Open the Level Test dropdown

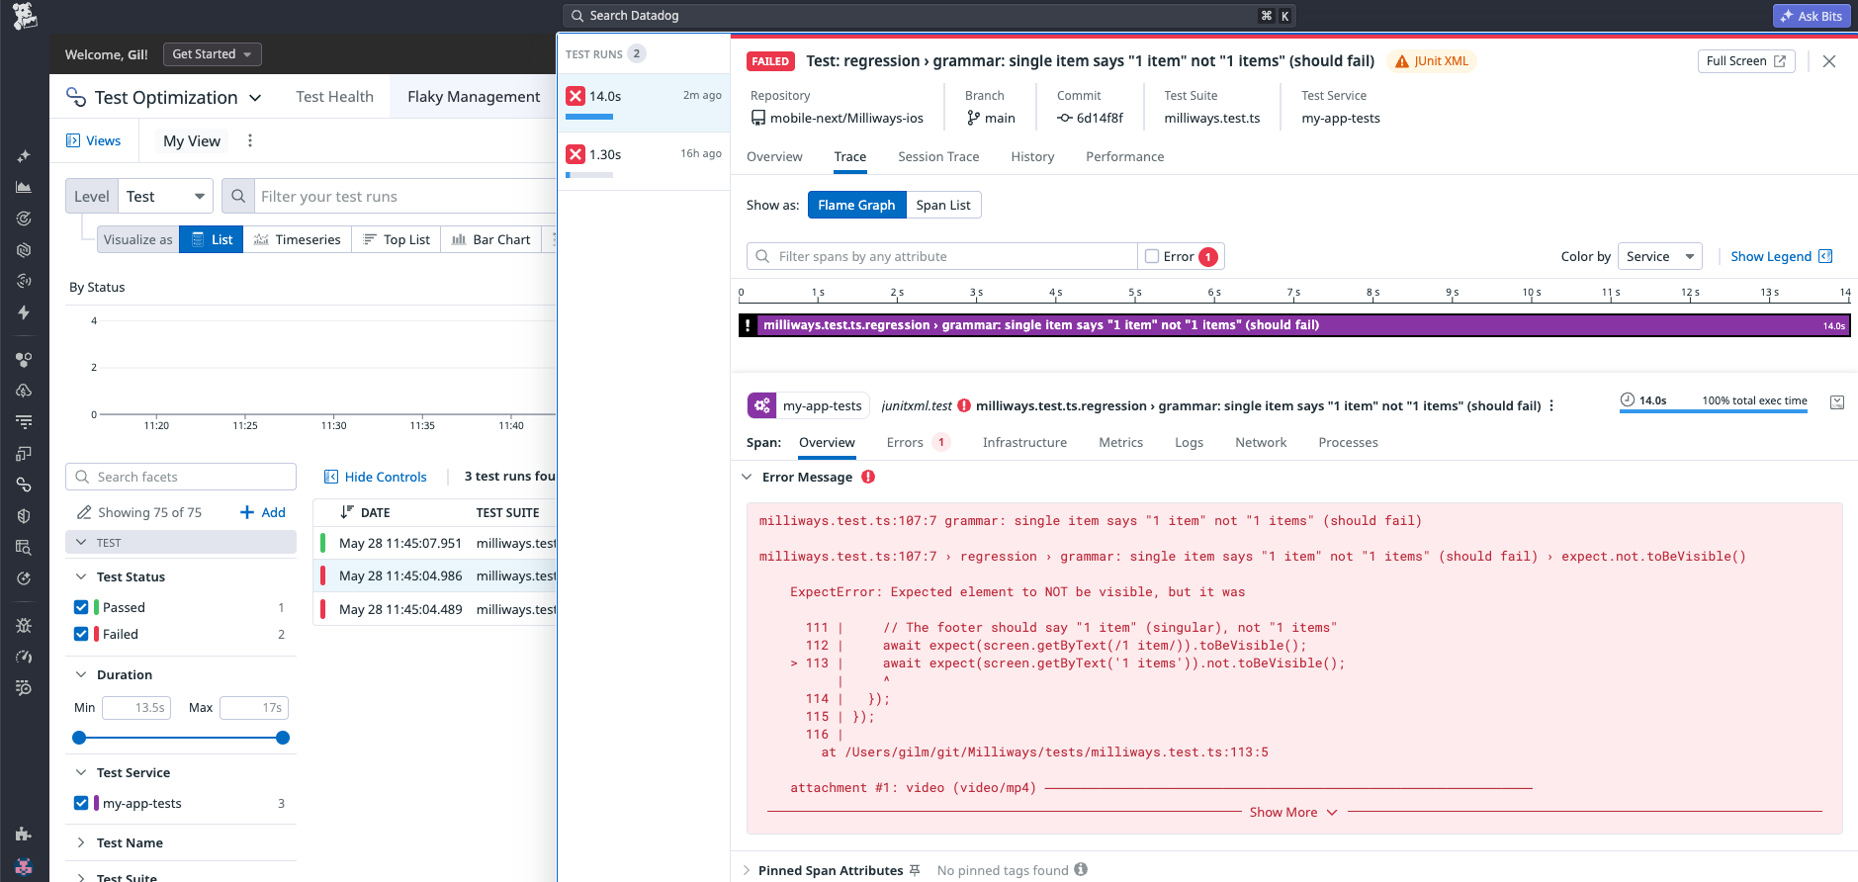pos(166,196)
